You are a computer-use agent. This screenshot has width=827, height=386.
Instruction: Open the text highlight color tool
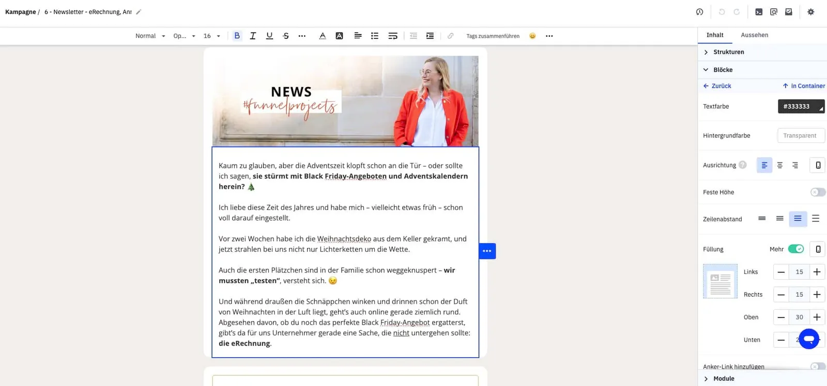[x=339, y=36]
